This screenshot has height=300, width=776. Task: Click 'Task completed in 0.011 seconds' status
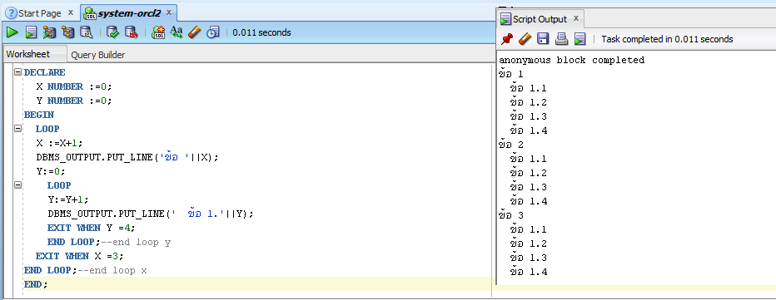pos(667,39)
